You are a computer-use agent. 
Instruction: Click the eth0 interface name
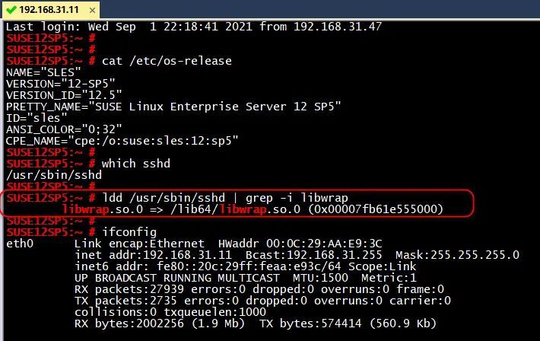pos(20,244)
